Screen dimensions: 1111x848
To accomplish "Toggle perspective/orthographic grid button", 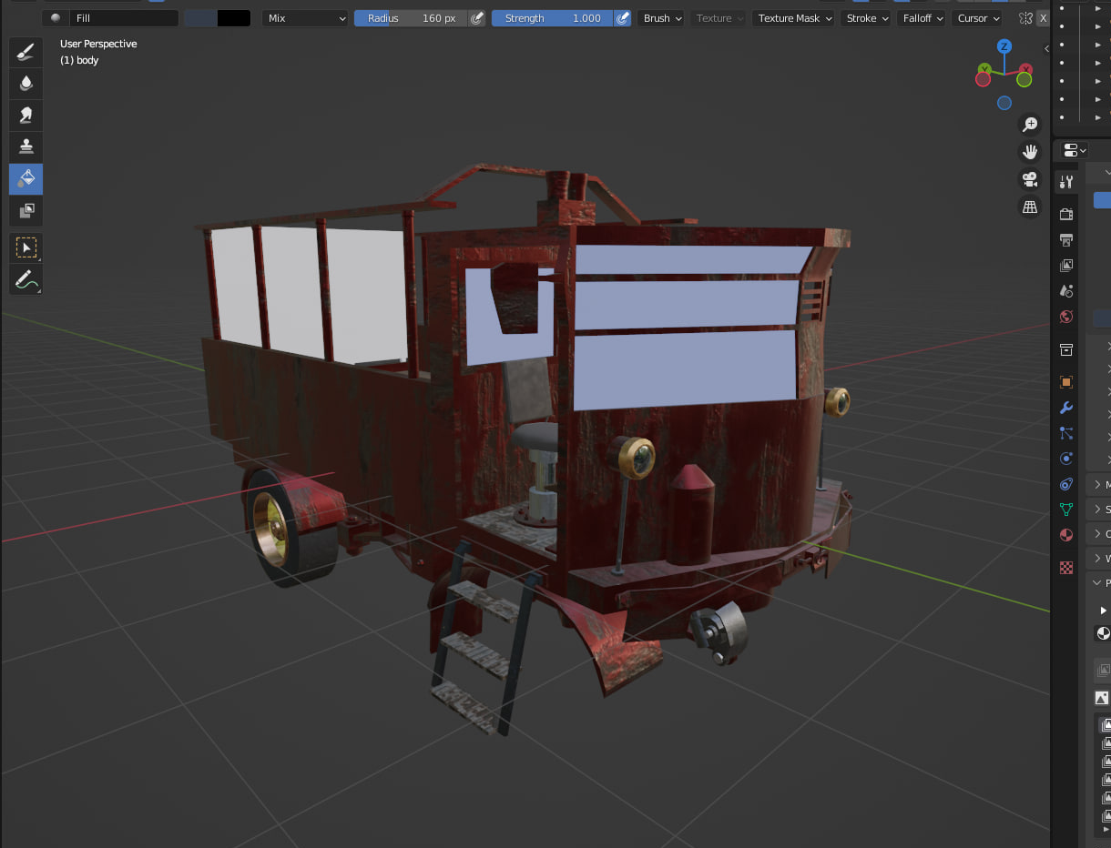I will click(x=1030, y=207).
